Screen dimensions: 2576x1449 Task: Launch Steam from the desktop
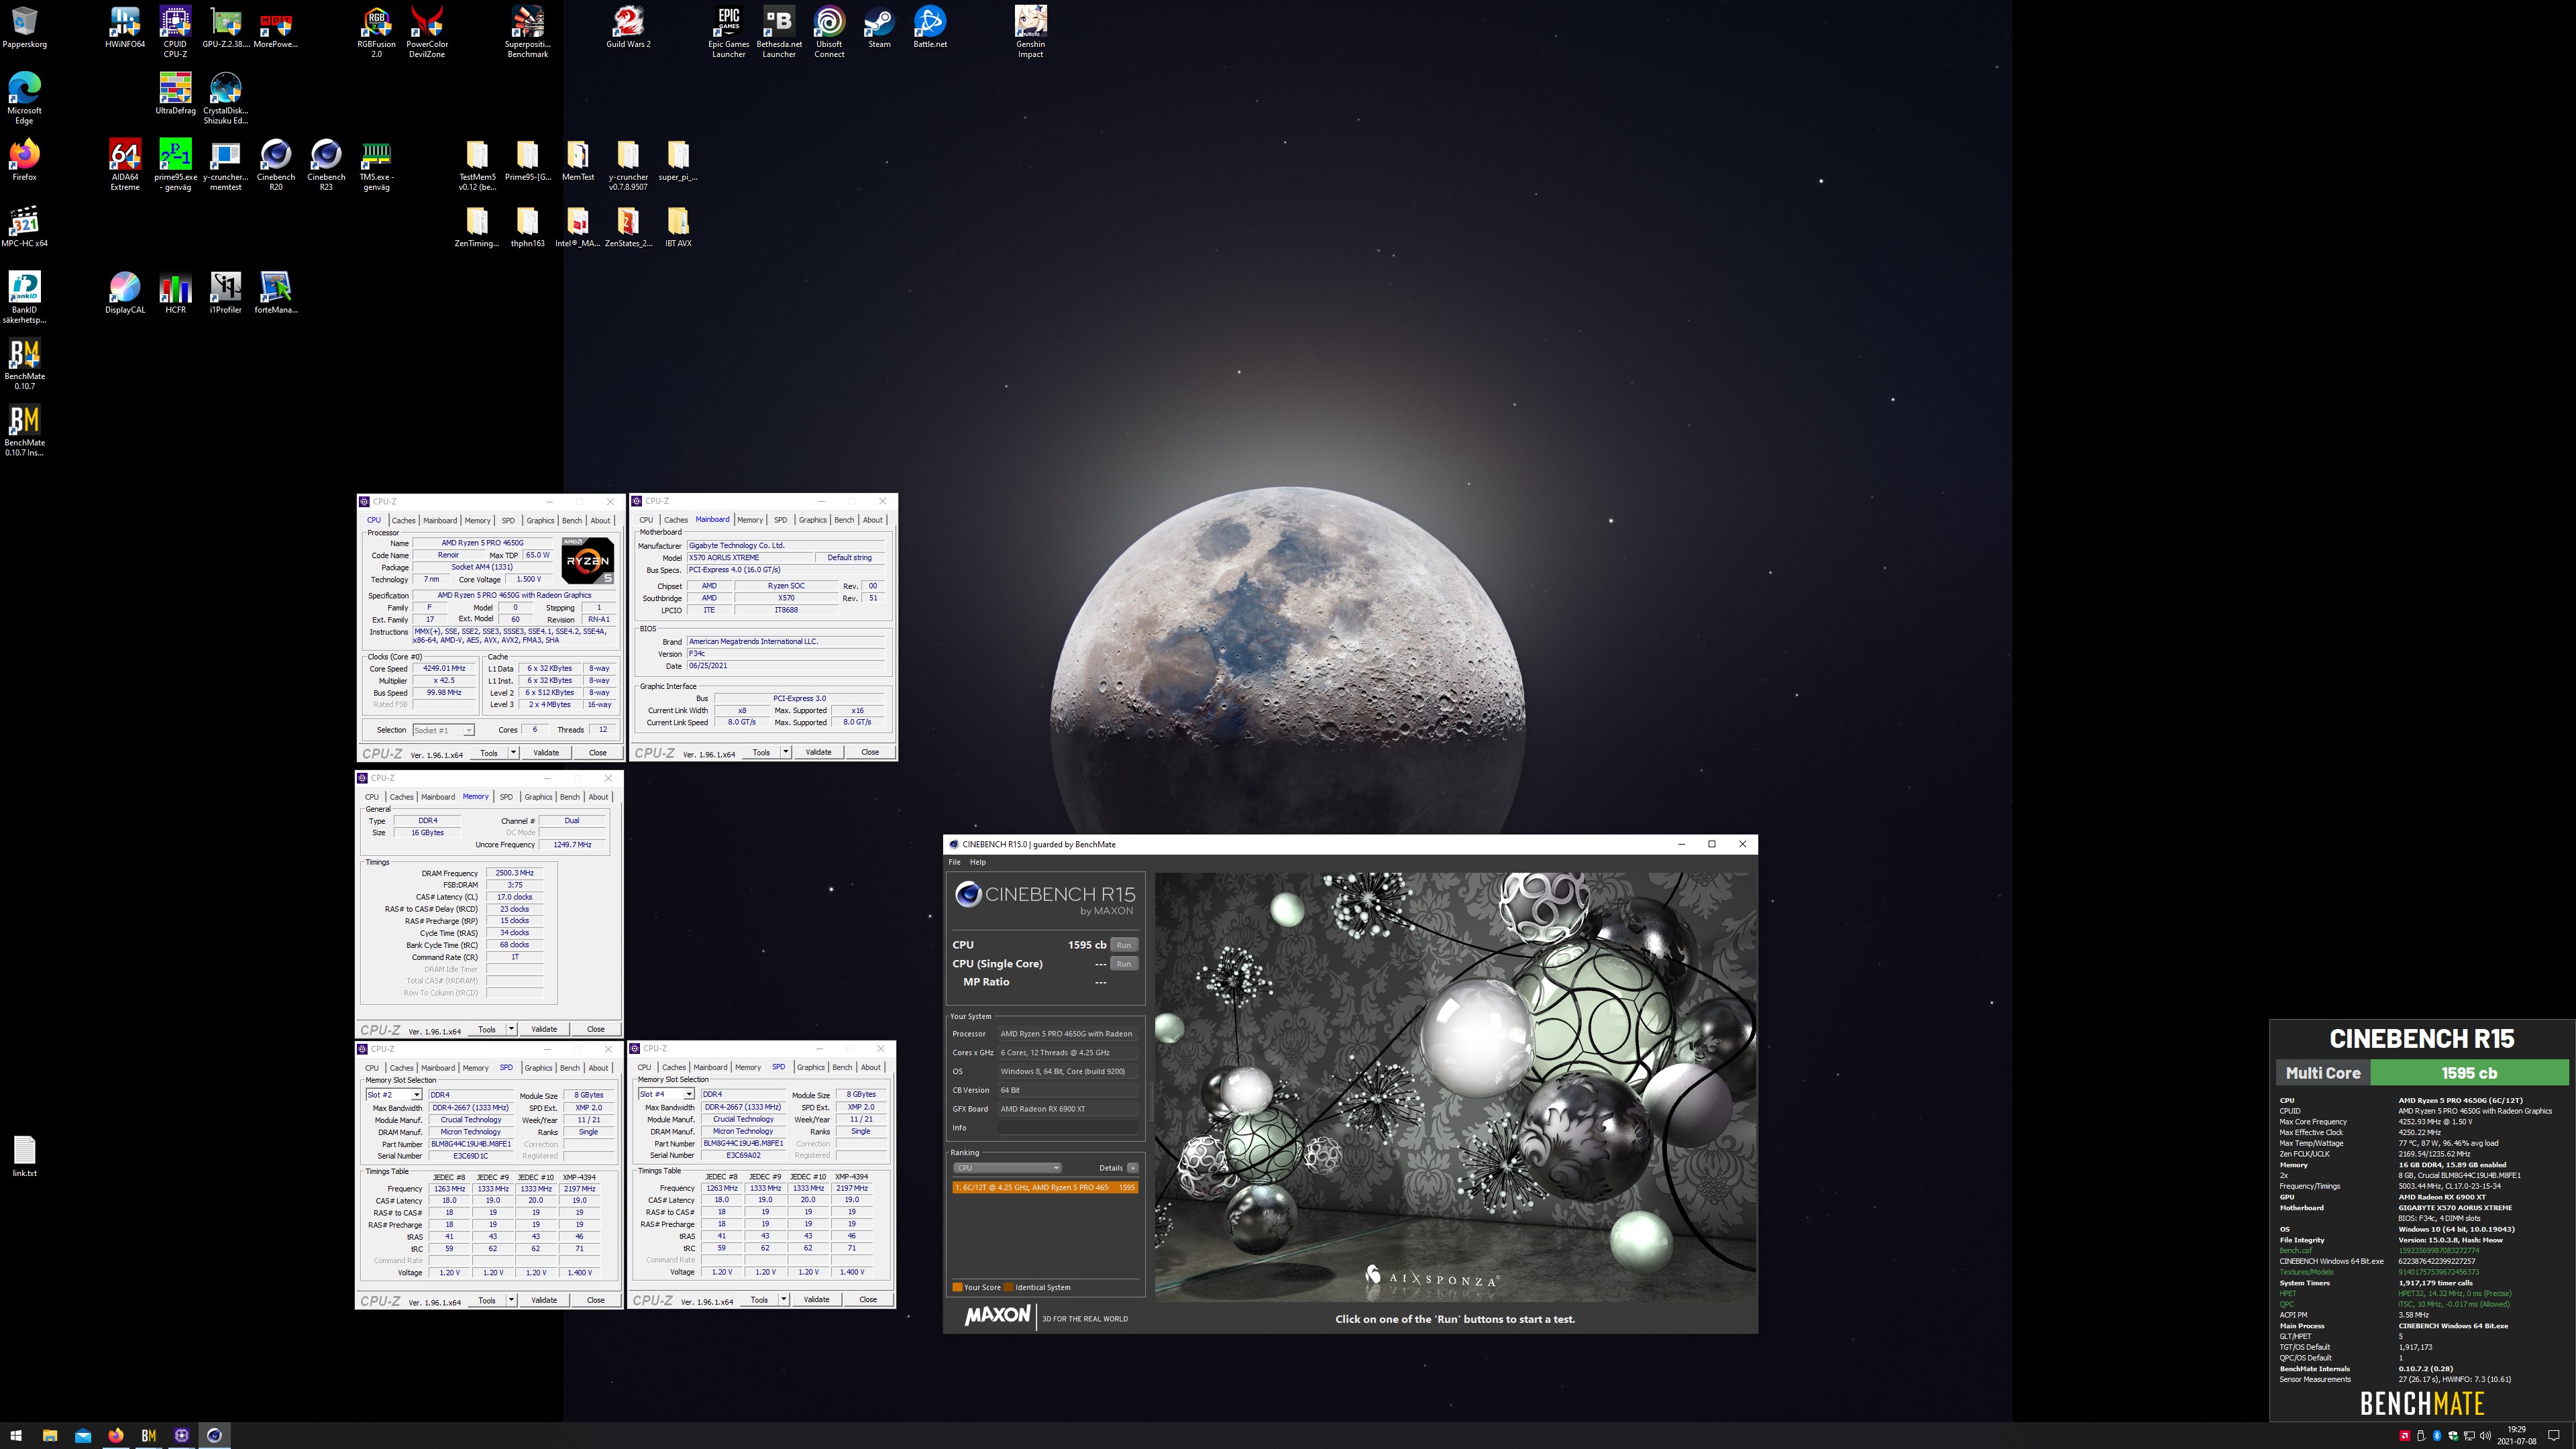pos(879,27)
